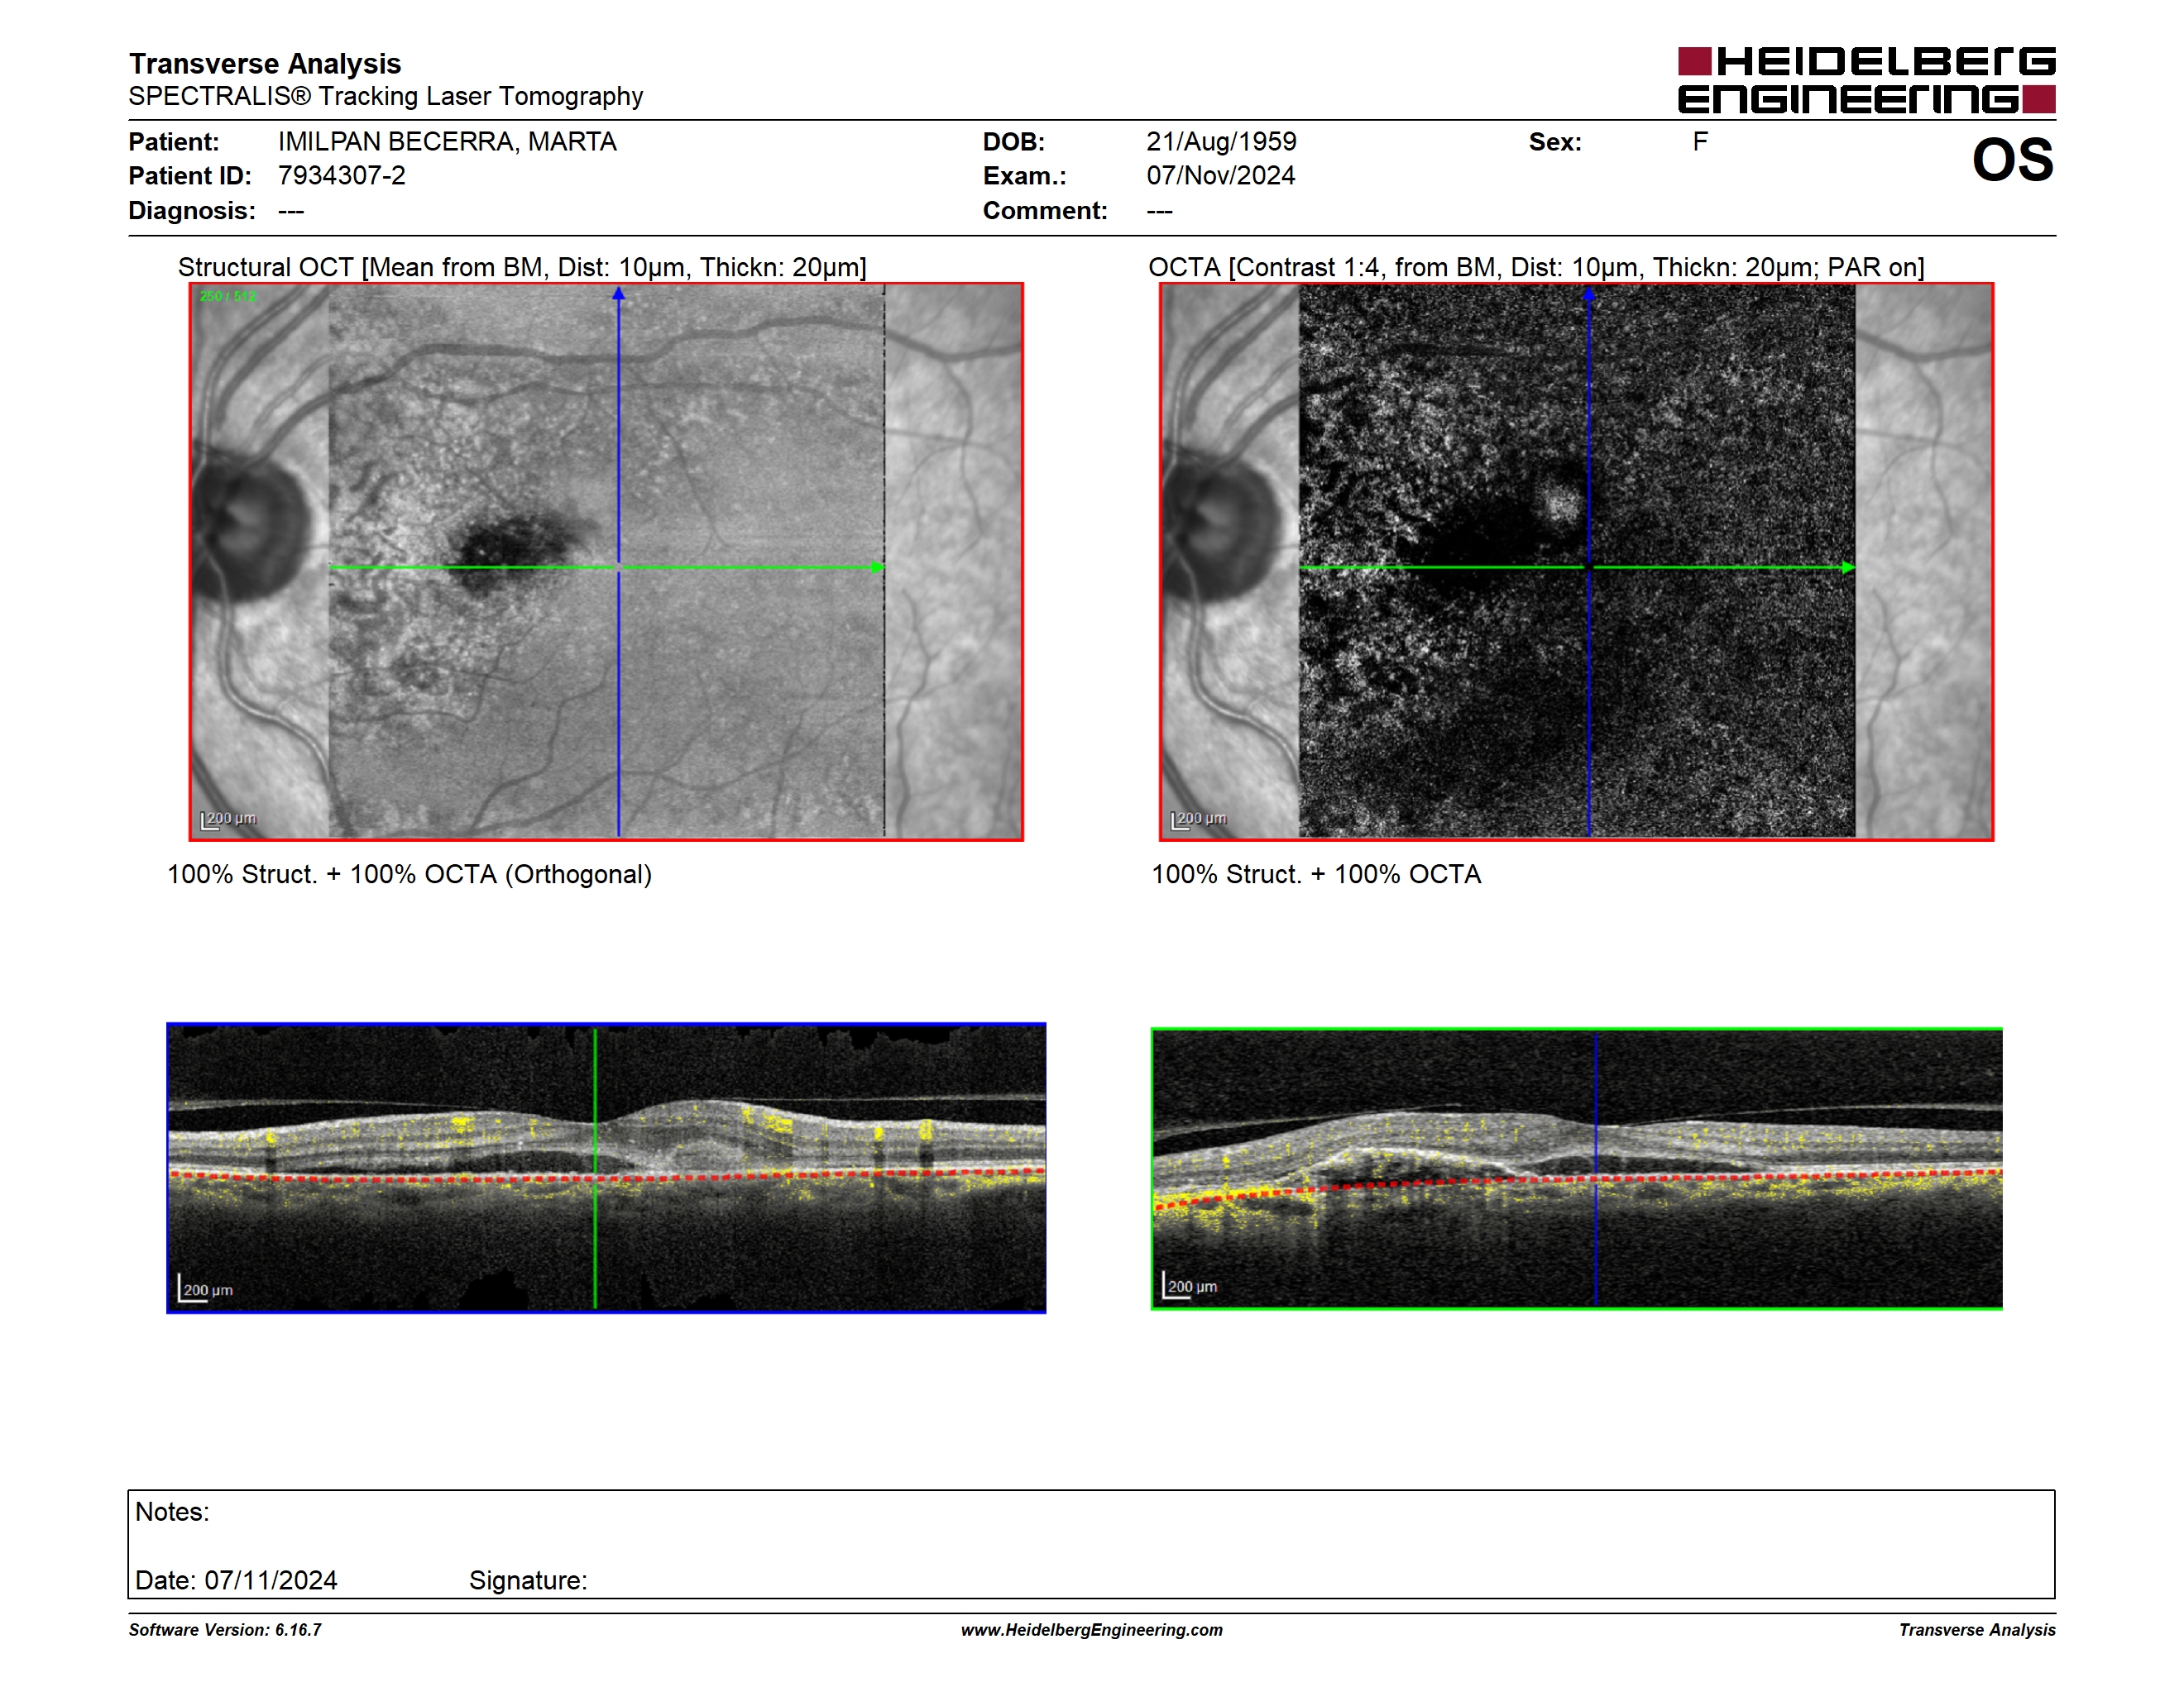Click the 'Transverse Analysis' report title
Screen dimensions: 2184x1687
pyautogui.click(x=265, y=64)
